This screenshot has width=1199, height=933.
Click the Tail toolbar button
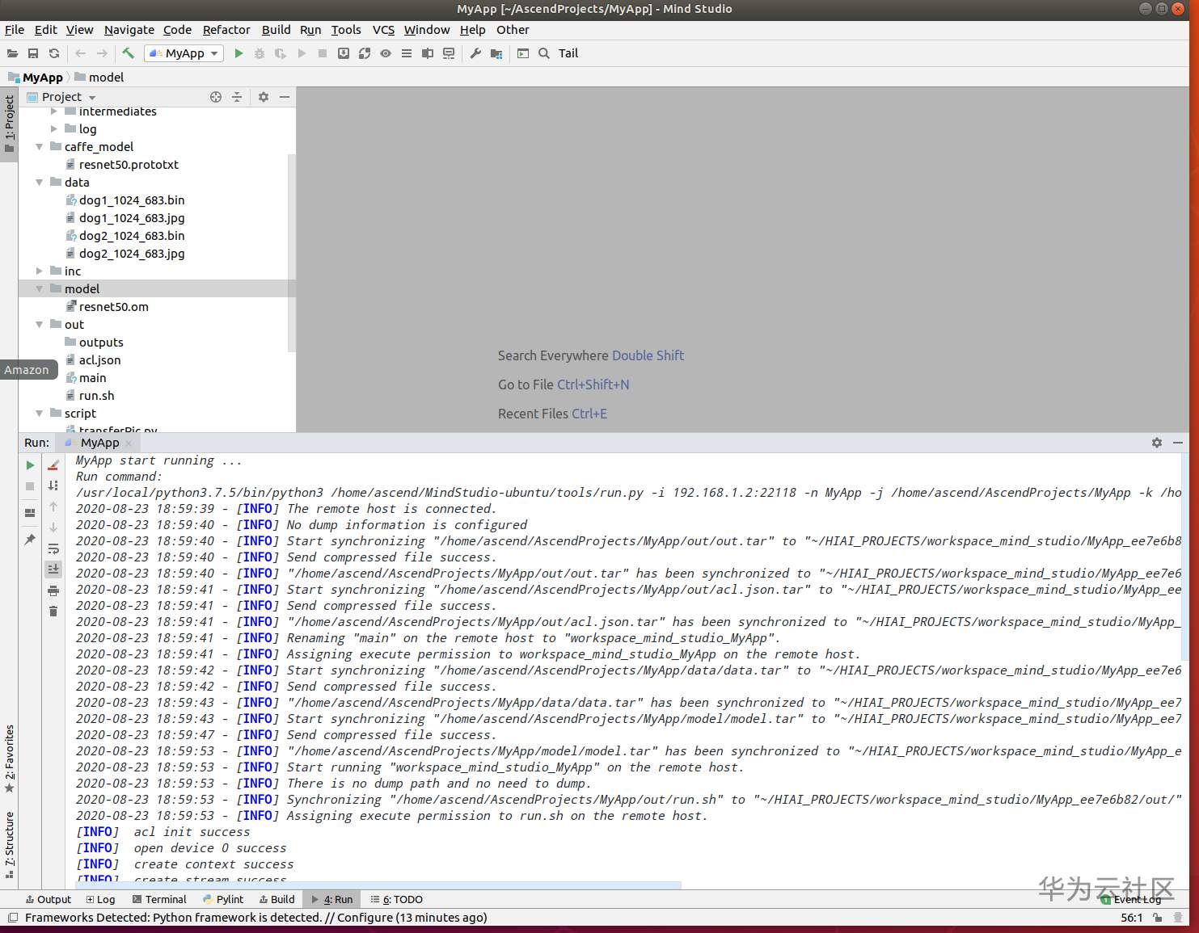point(568,53)
